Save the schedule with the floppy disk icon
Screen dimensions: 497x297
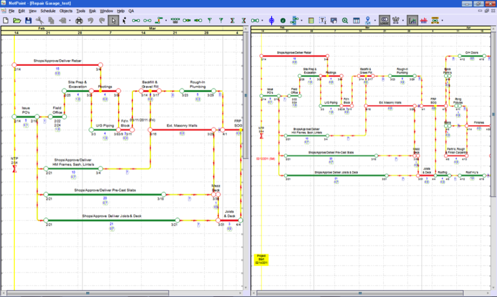tap(28, 20)
